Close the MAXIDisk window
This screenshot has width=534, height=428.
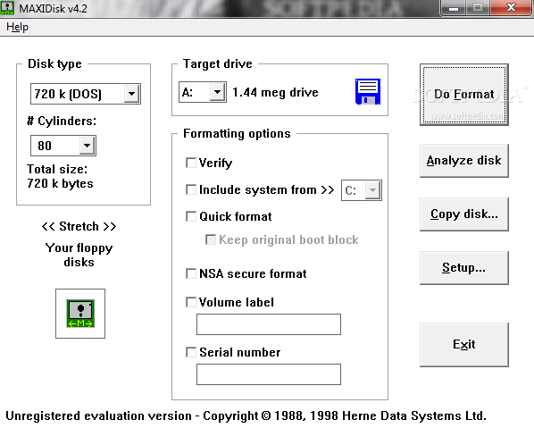[511, 7]
